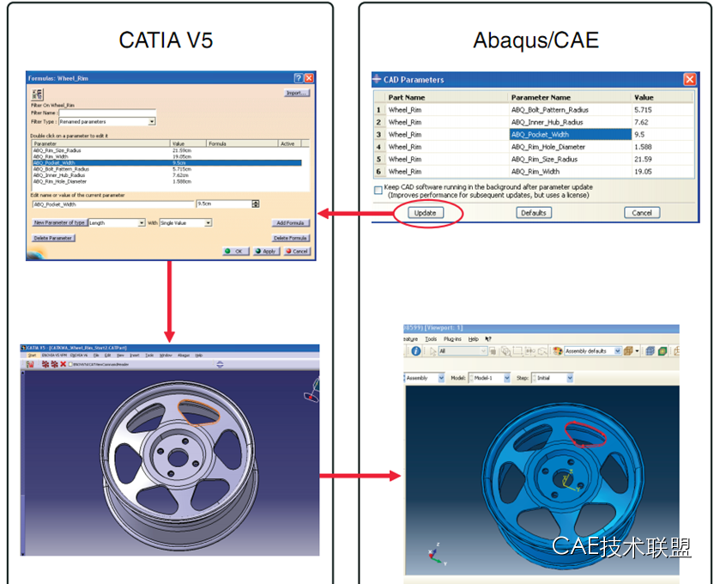Image resolution: width=714 pixels, height=584 pixels.
Task: Close the CAD Parameters dialog
Action: 690,79
